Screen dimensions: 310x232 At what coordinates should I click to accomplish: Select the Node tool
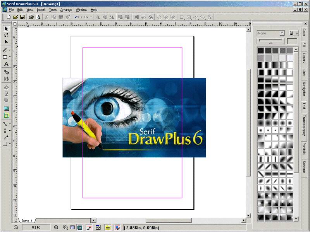(6, 42)
